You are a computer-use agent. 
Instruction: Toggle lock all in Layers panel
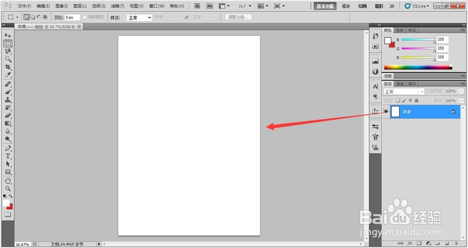point(417,101)
